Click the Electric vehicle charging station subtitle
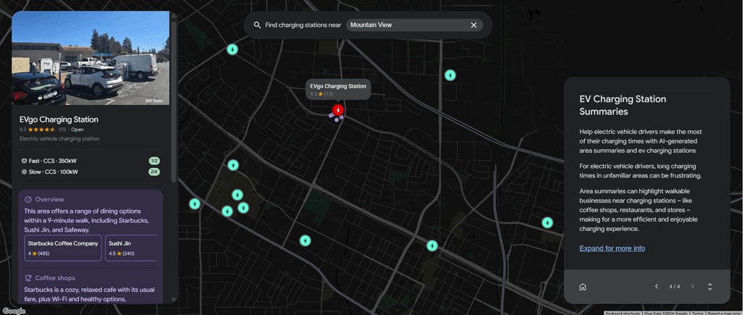Viewport: 743px width, 315px height. pyautogui.click(x=59, y=139)
